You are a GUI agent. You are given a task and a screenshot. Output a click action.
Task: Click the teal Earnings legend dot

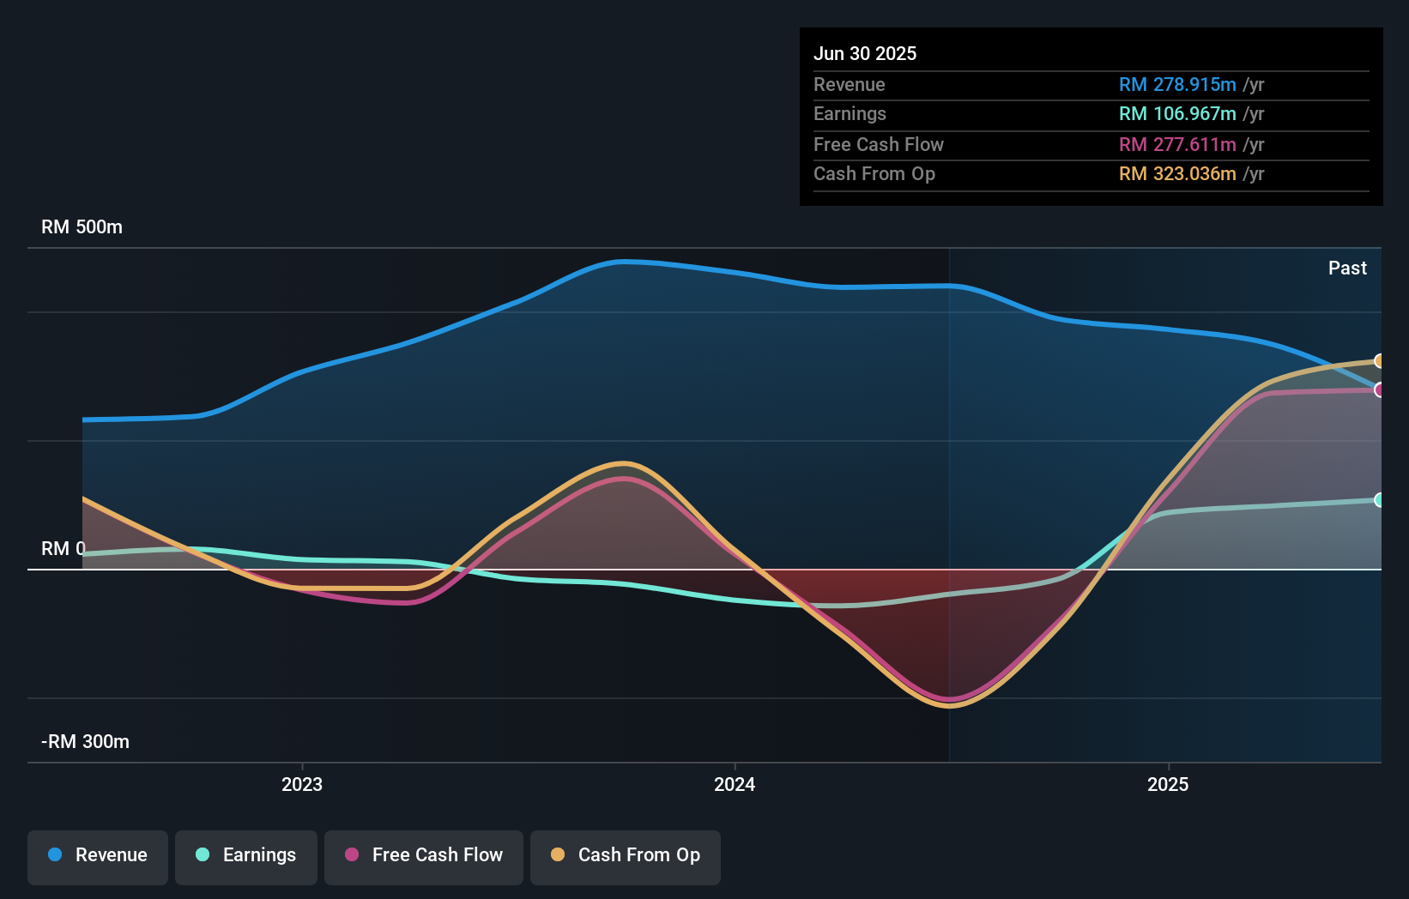pyautogui.click(x=203, y=855)
